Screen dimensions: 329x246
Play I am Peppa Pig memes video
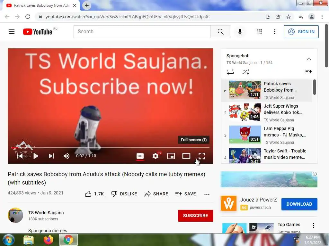(x=267, y=135)
